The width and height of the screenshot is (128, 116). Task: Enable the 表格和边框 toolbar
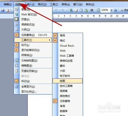pos(68,61)
